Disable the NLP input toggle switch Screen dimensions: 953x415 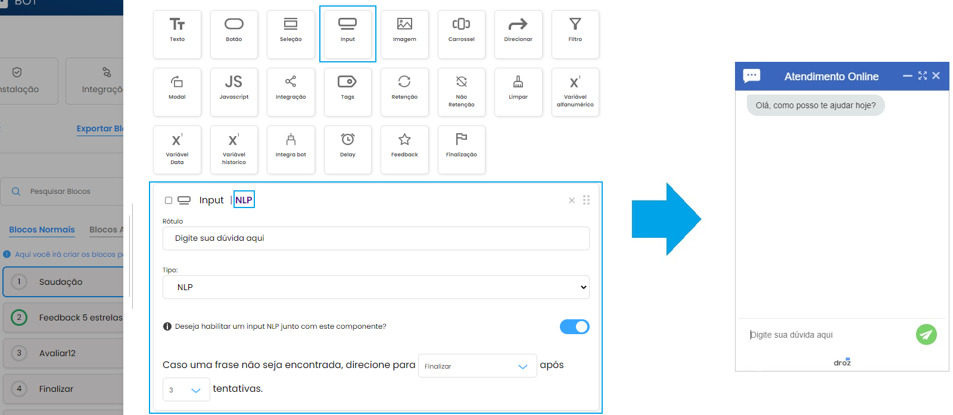click(x=574, y=326)
